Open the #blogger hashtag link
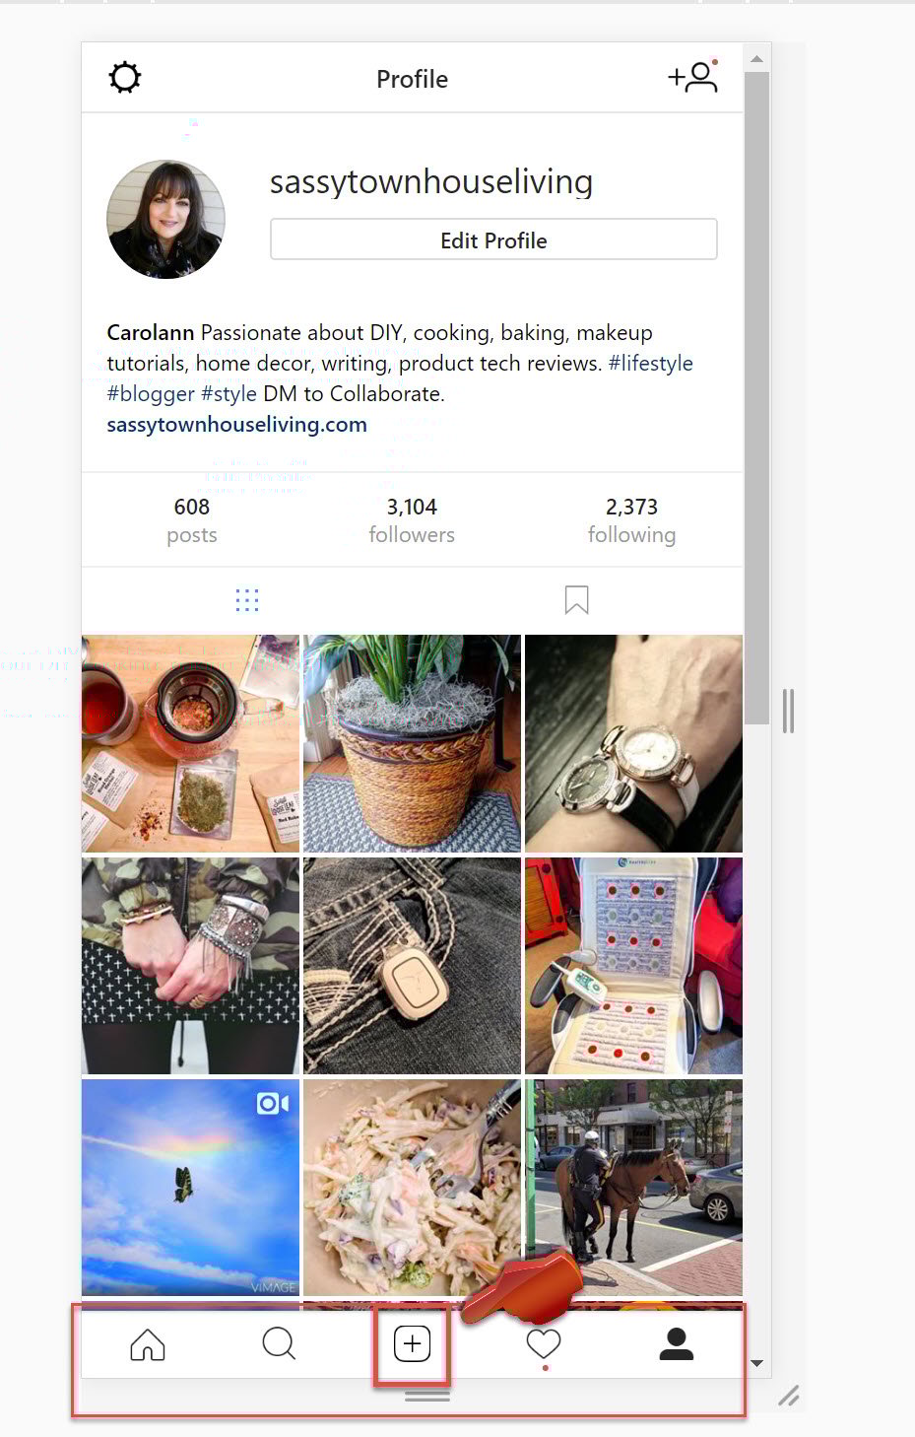Screen dimensions: 915x1437 (151, 394)
